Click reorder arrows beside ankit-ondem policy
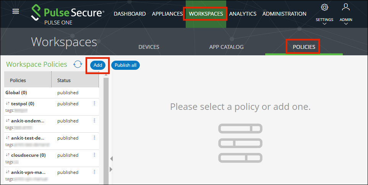The height and width of the screenshot is (185, 368). pyautogui.click(x=8, y=121)
